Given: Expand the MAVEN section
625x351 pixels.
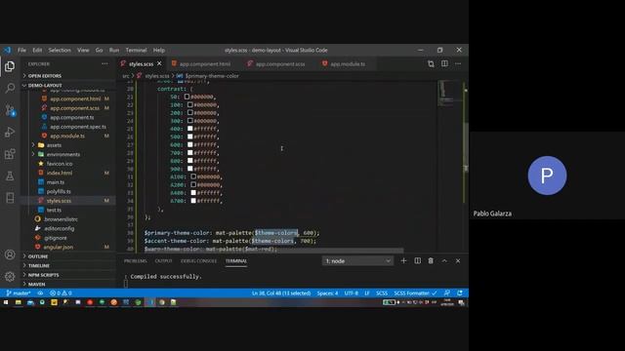Looking at the screenshot, I should pyautogui.click(x=36, y=284).
